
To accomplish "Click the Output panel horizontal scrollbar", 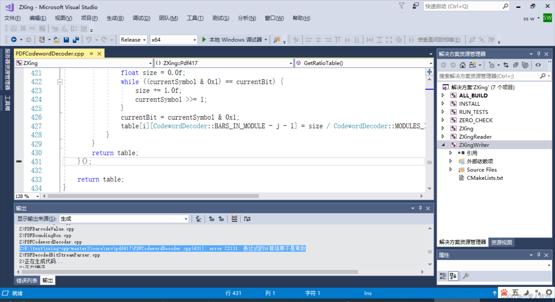I will click(x=190, y=272).
